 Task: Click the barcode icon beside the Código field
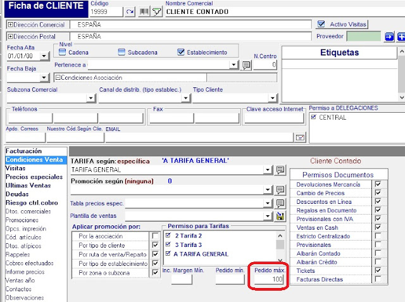(x=145, y=11)
